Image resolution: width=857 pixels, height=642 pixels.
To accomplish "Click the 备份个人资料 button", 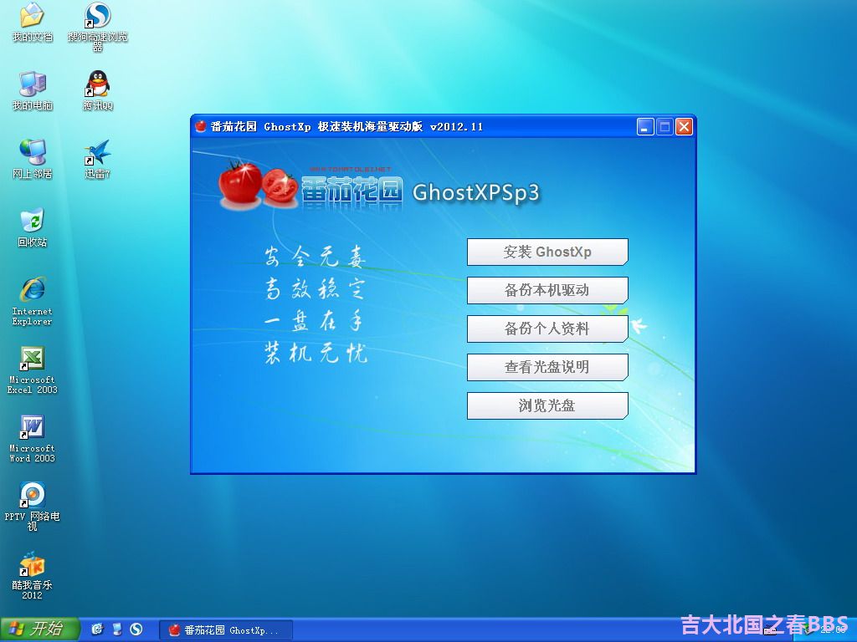I will (547, 329).
